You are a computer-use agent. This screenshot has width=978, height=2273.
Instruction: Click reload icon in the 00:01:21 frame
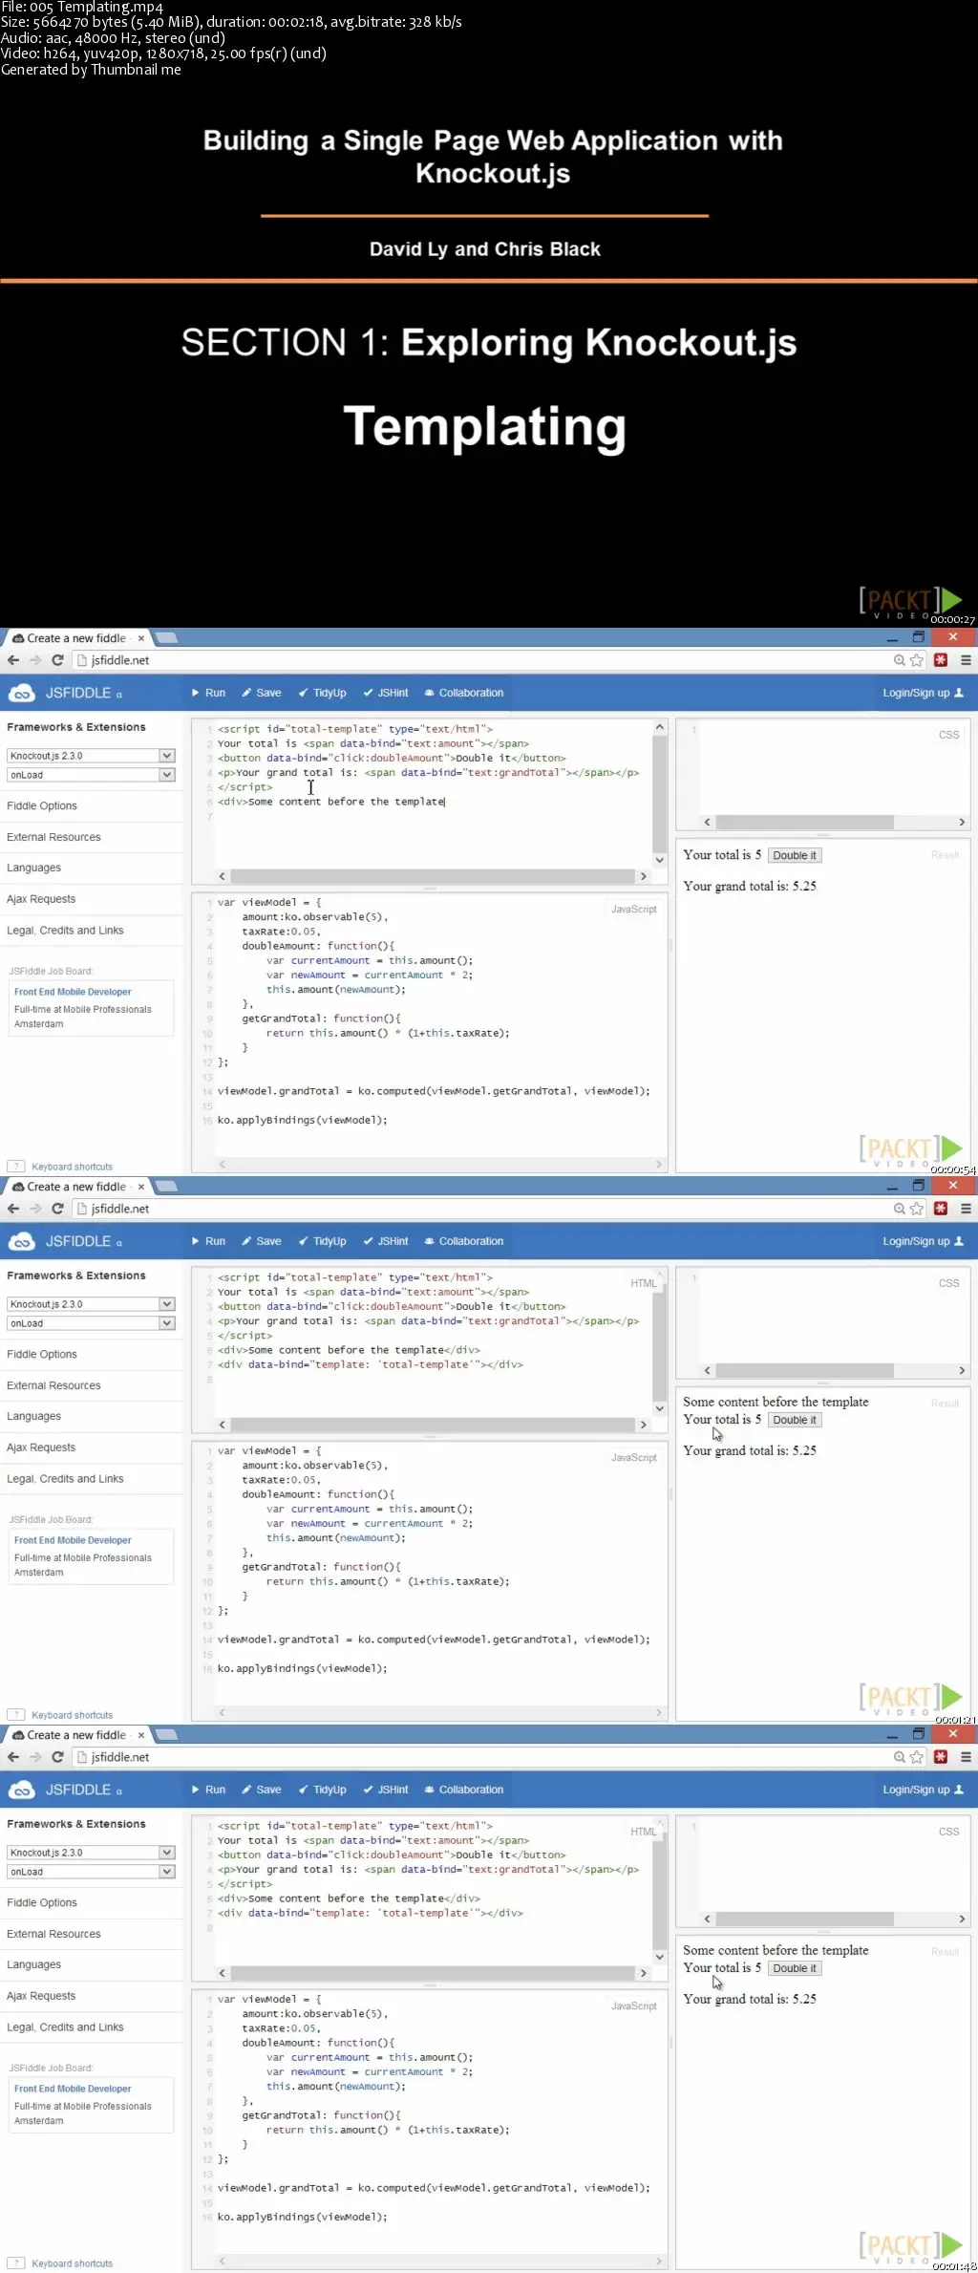(x=57, y=1209)
